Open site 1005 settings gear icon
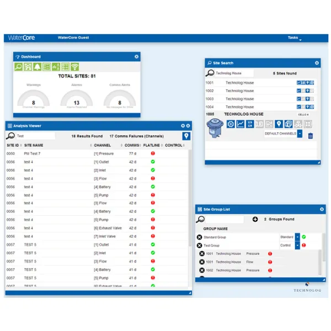 (231, 124)
